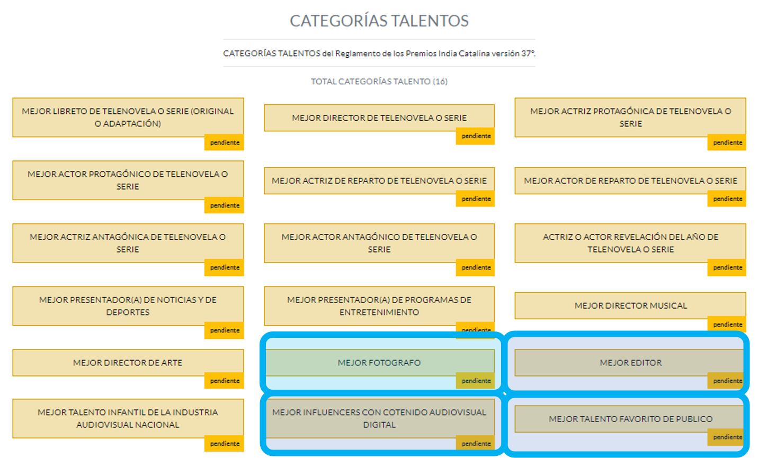Click pendiente badge under Mejor Director de Arte

[225, 381]
